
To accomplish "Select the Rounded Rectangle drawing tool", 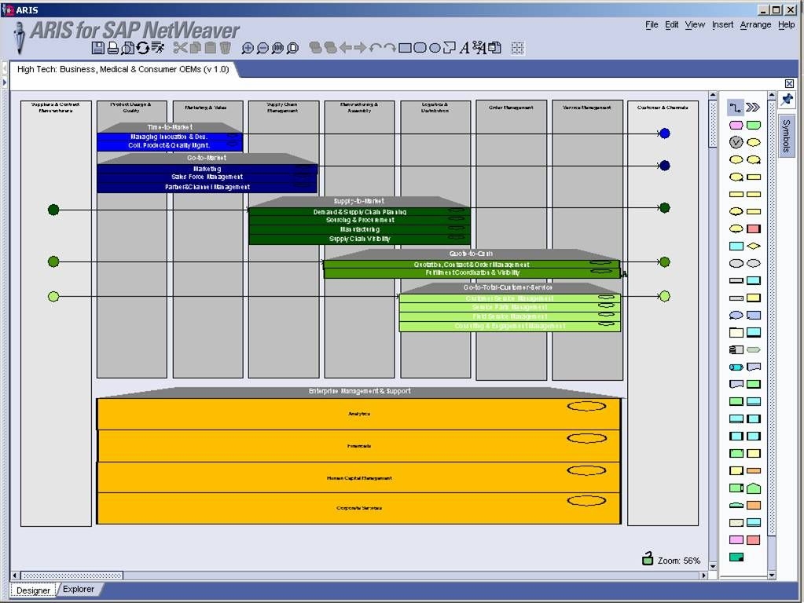I will (420, 48).
